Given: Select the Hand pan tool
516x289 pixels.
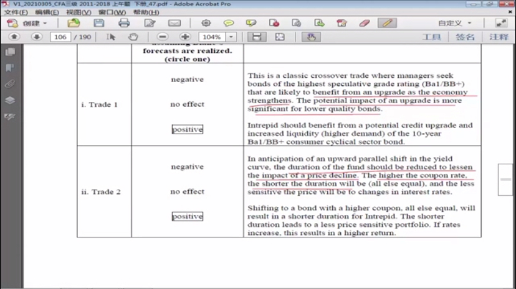Looking at the screenshot, I should tap(133, 37).
